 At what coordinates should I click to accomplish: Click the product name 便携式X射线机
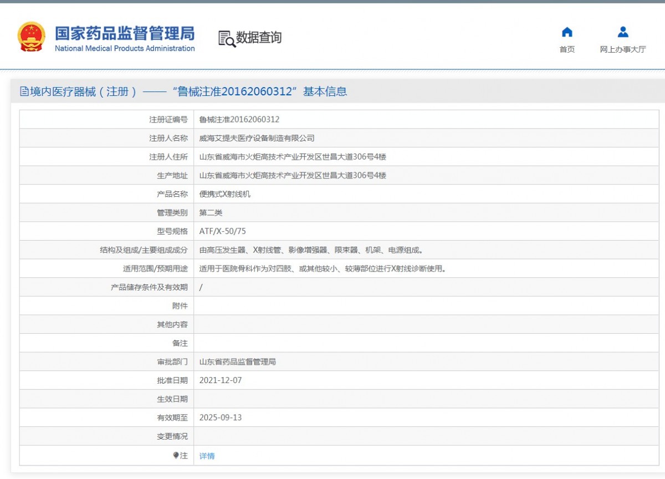click(x=224, y=194)
